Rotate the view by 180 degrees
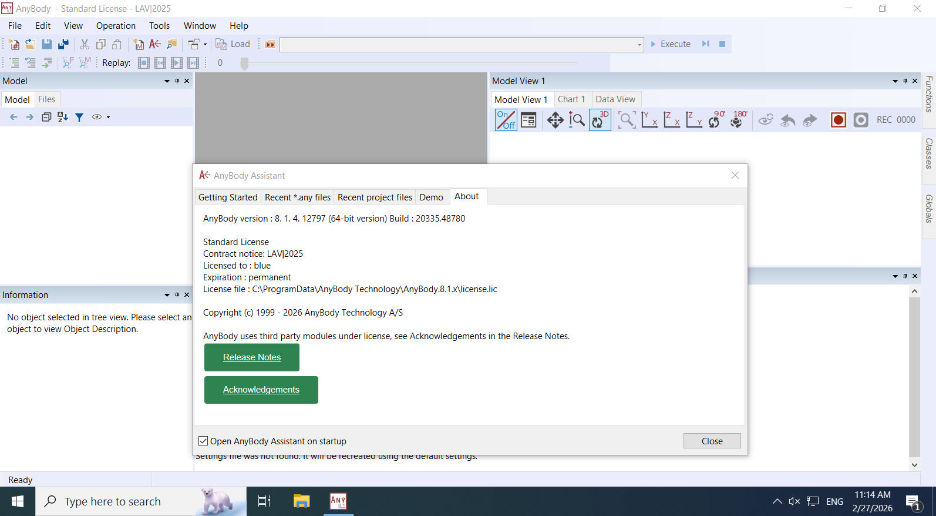This screenshot has height=516, width=936. click(738, 120)
